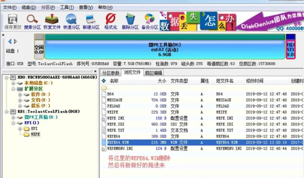The width and height of the screenshot is (304, 178).
Task: Open 搜索分区 search partition tool
Action: [32, 22]
